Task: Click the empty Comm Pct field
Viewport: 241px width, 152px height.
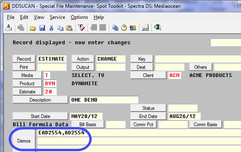Action: 173,124
